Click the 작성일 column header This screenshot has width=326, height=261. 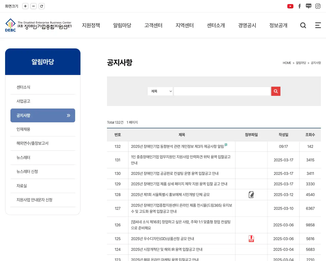pos(283,135)
